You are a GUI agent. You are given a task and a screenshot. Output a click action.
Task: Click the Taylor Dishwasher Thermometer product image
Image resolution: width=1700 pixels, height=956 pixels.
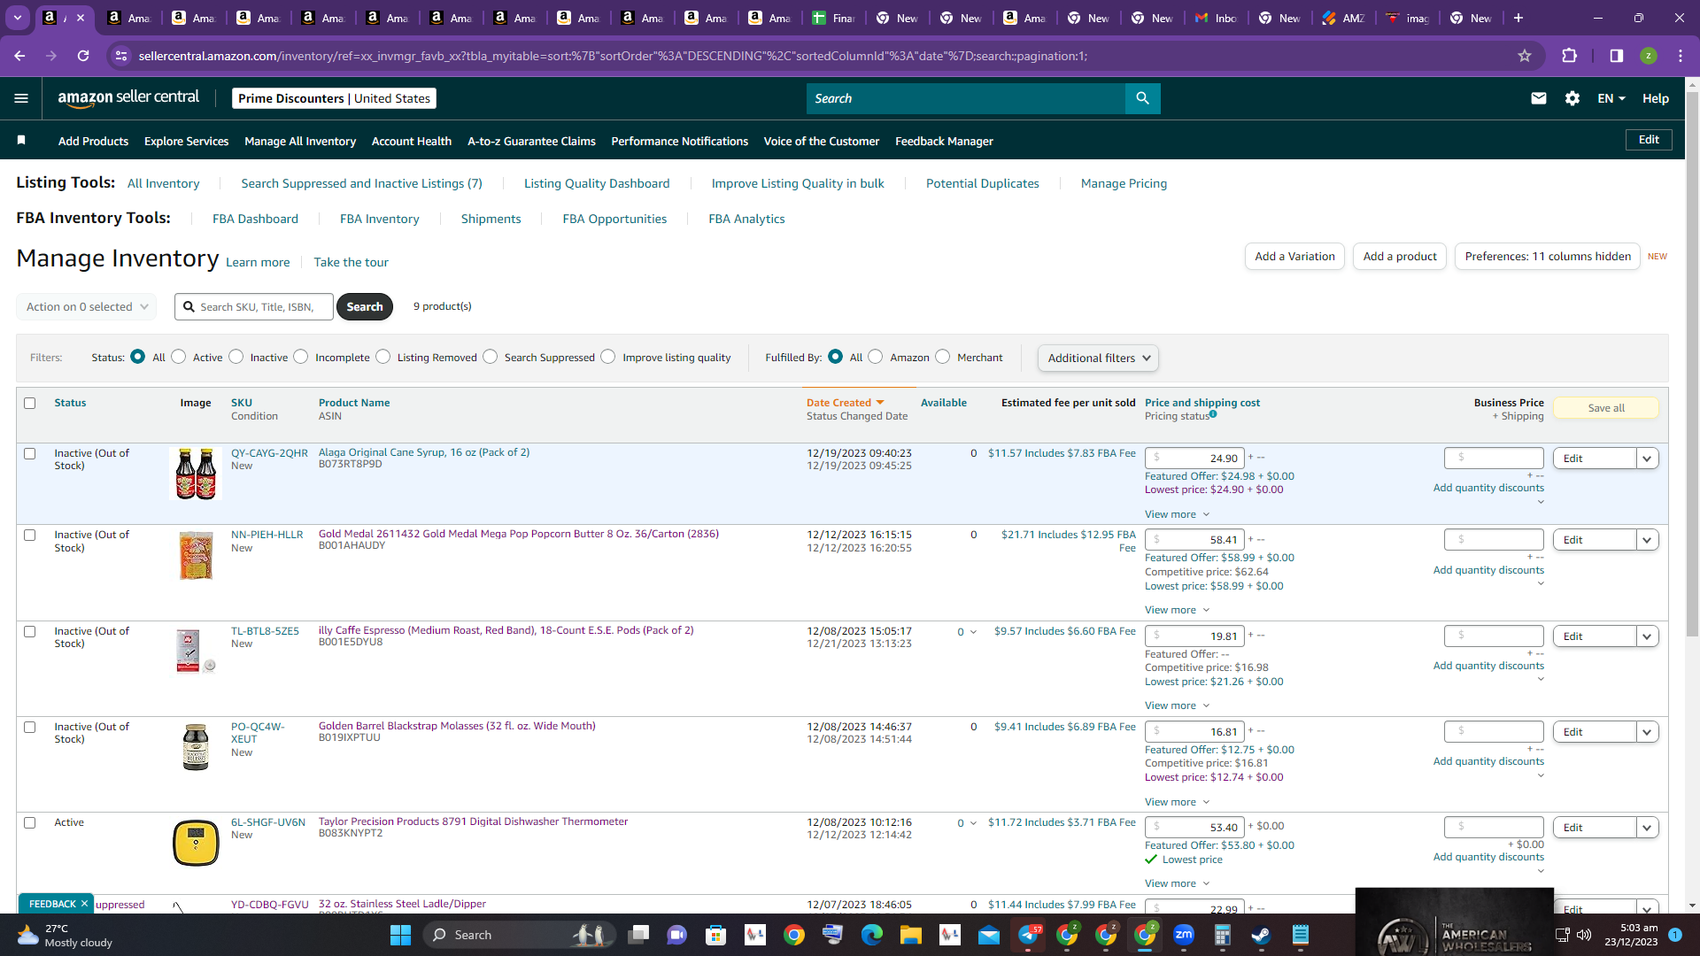(196, 843)
